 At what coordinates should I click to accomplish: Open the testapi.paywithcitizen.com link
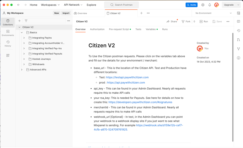127,77
